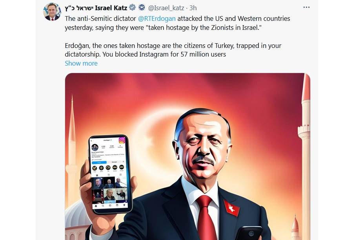Open the three-dot More options menu
Screen dimensions: 353x240
pos(306,7)
